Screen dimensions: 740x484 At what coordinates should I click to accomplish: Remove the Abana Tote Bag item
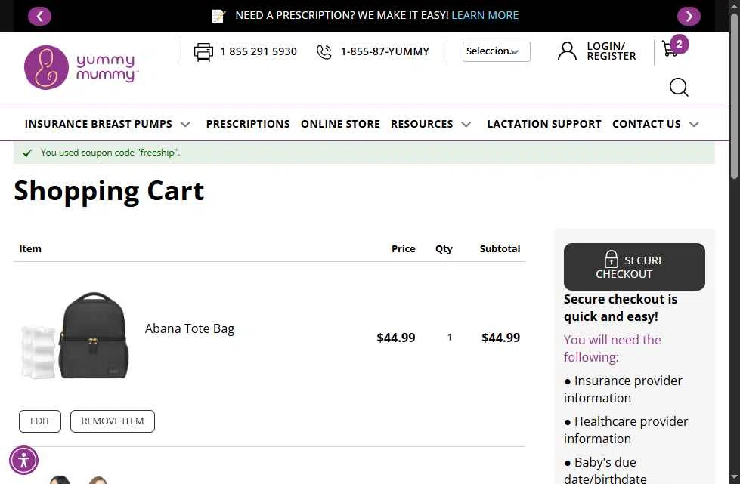113,421
